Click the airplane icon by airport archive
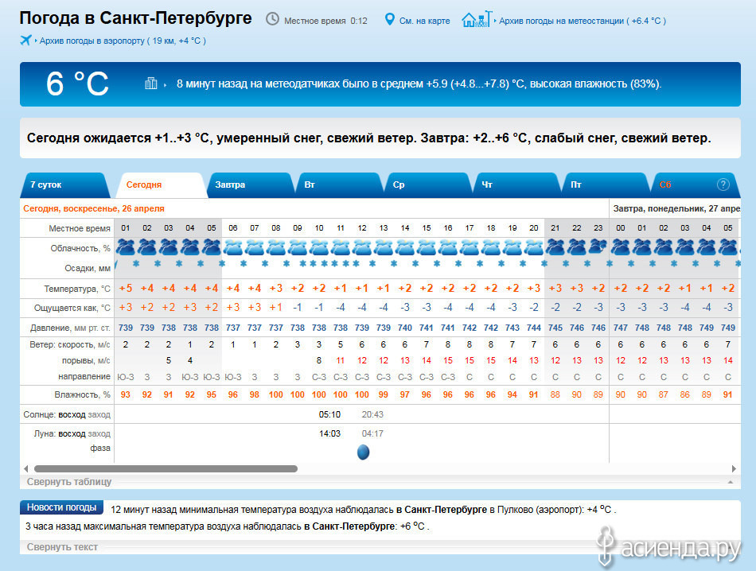The height and width of the screenshot is (571, 756). [26, 40]
